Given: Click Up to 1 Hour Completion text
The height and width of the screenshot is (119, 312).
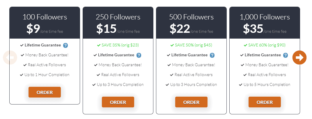Looking at the screenshot, I should click(47, 75).
